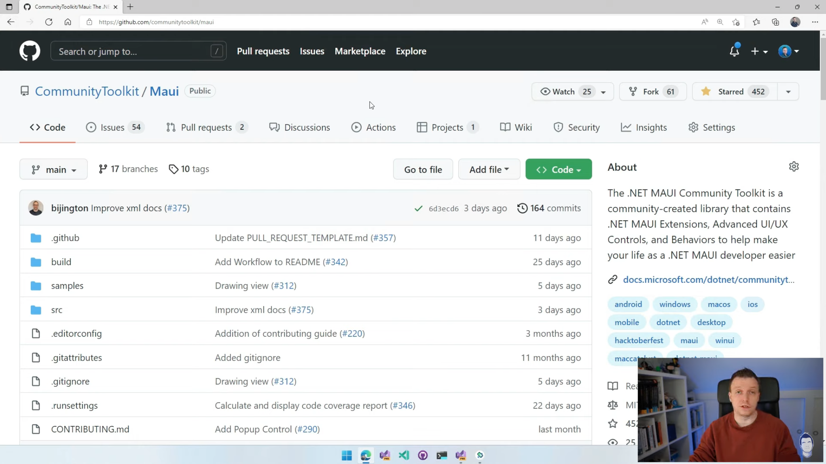The width and height of the screenshot is (826, 464).
Task: Click the samples folder icon
Action: (x=36, y=286)
